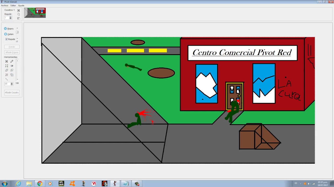334x187 pixels.
Task: Click the join figures diagonal tool icon
Action: pos(7,79)
